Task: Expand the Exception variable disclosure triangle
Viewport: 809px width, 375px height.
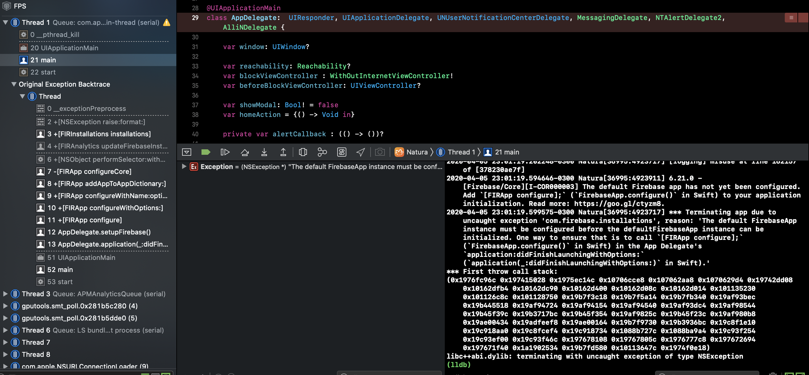Action: tap(184, 167)
